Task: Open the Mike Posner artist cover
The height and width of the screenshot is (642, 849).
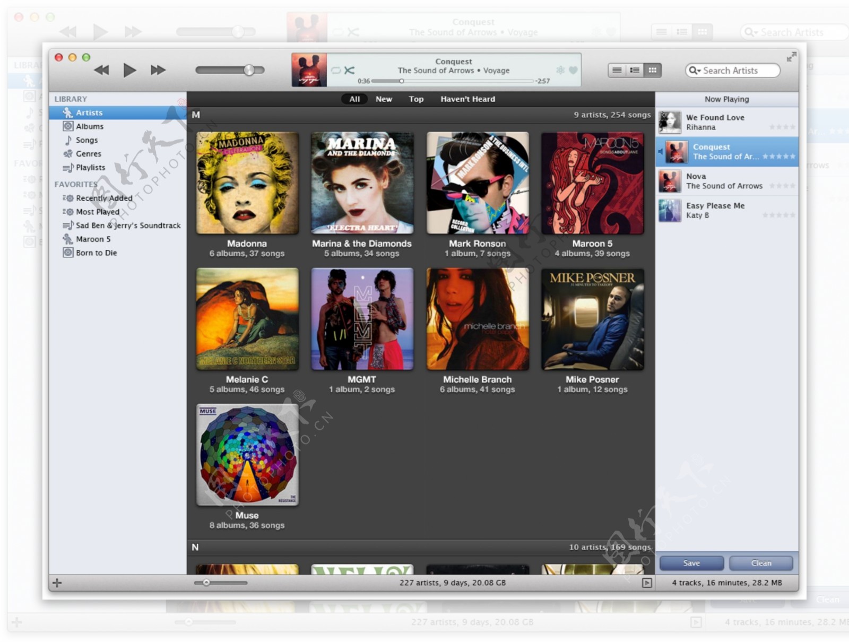Action: click(592, 319)
